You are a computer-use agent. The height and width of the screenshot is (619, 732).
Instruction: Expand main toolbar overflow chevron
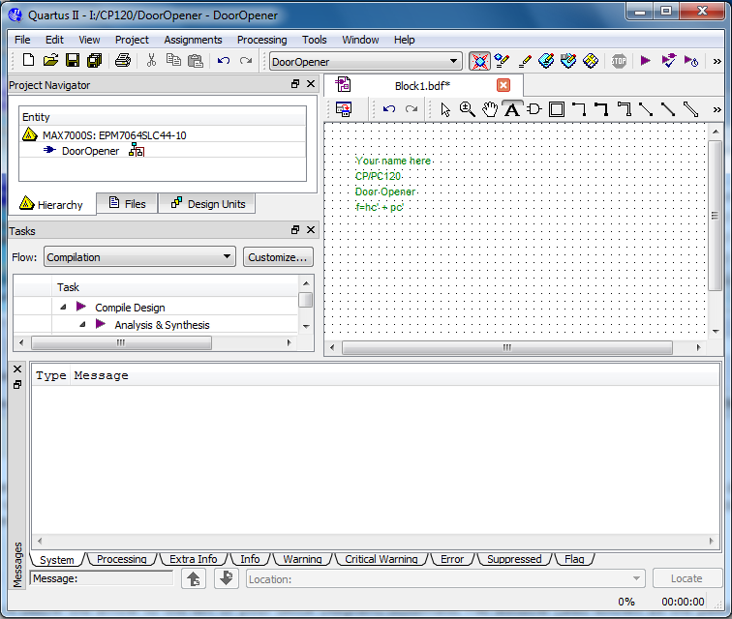[717, 61]
